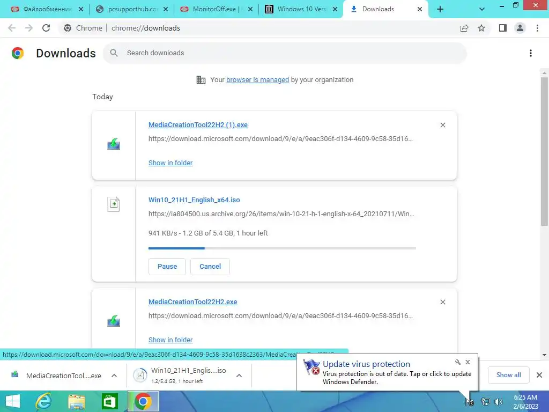549x412 pixels.
Task: Toggle the side panel icon
Action: pyautogui.click(x=503, y=28)
